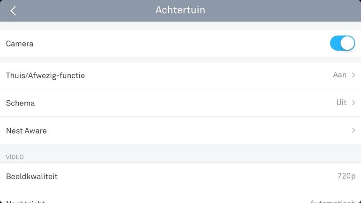Open the Nest Aware label
361x203 pixels.
[26, 130]
